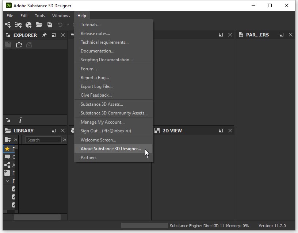Select Give Feedback... entry

point(114,95)
